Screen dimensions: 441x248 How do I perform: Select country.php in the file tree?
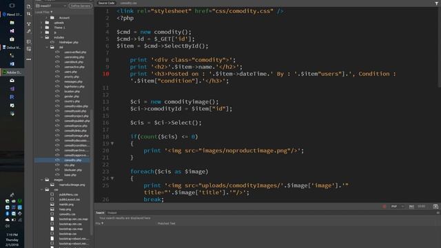point(72,101)
